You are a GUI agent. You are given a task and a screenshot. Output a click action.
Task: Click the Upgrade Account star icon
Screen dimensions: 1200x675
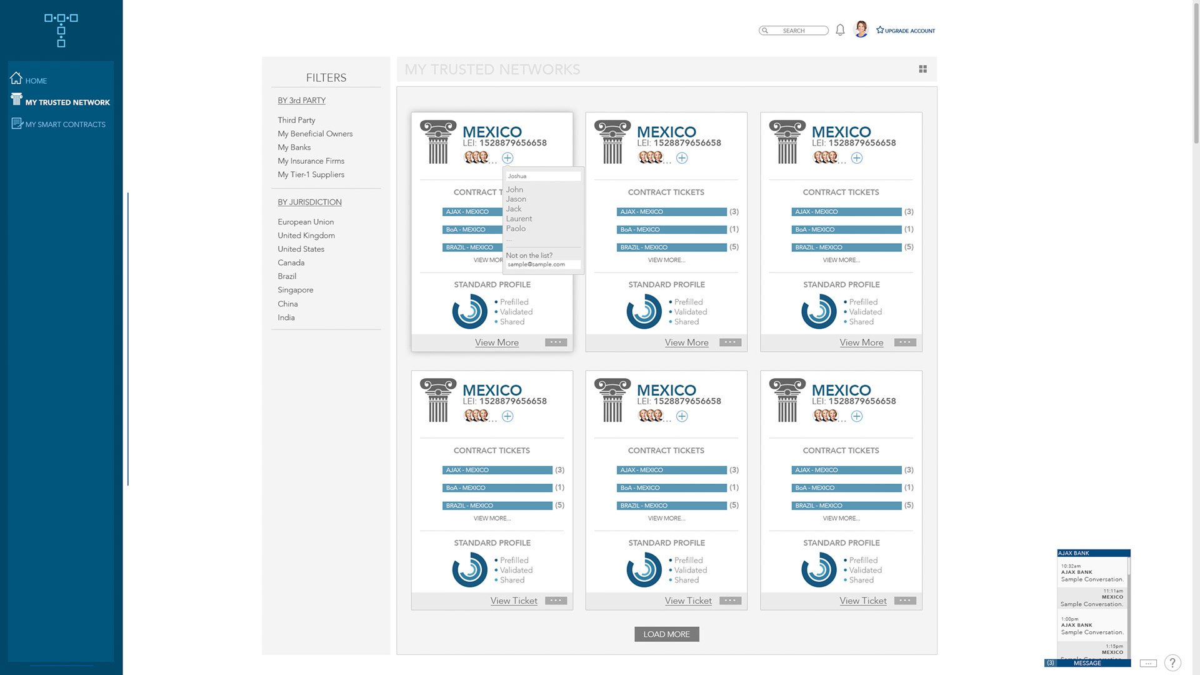coord(880,30)
